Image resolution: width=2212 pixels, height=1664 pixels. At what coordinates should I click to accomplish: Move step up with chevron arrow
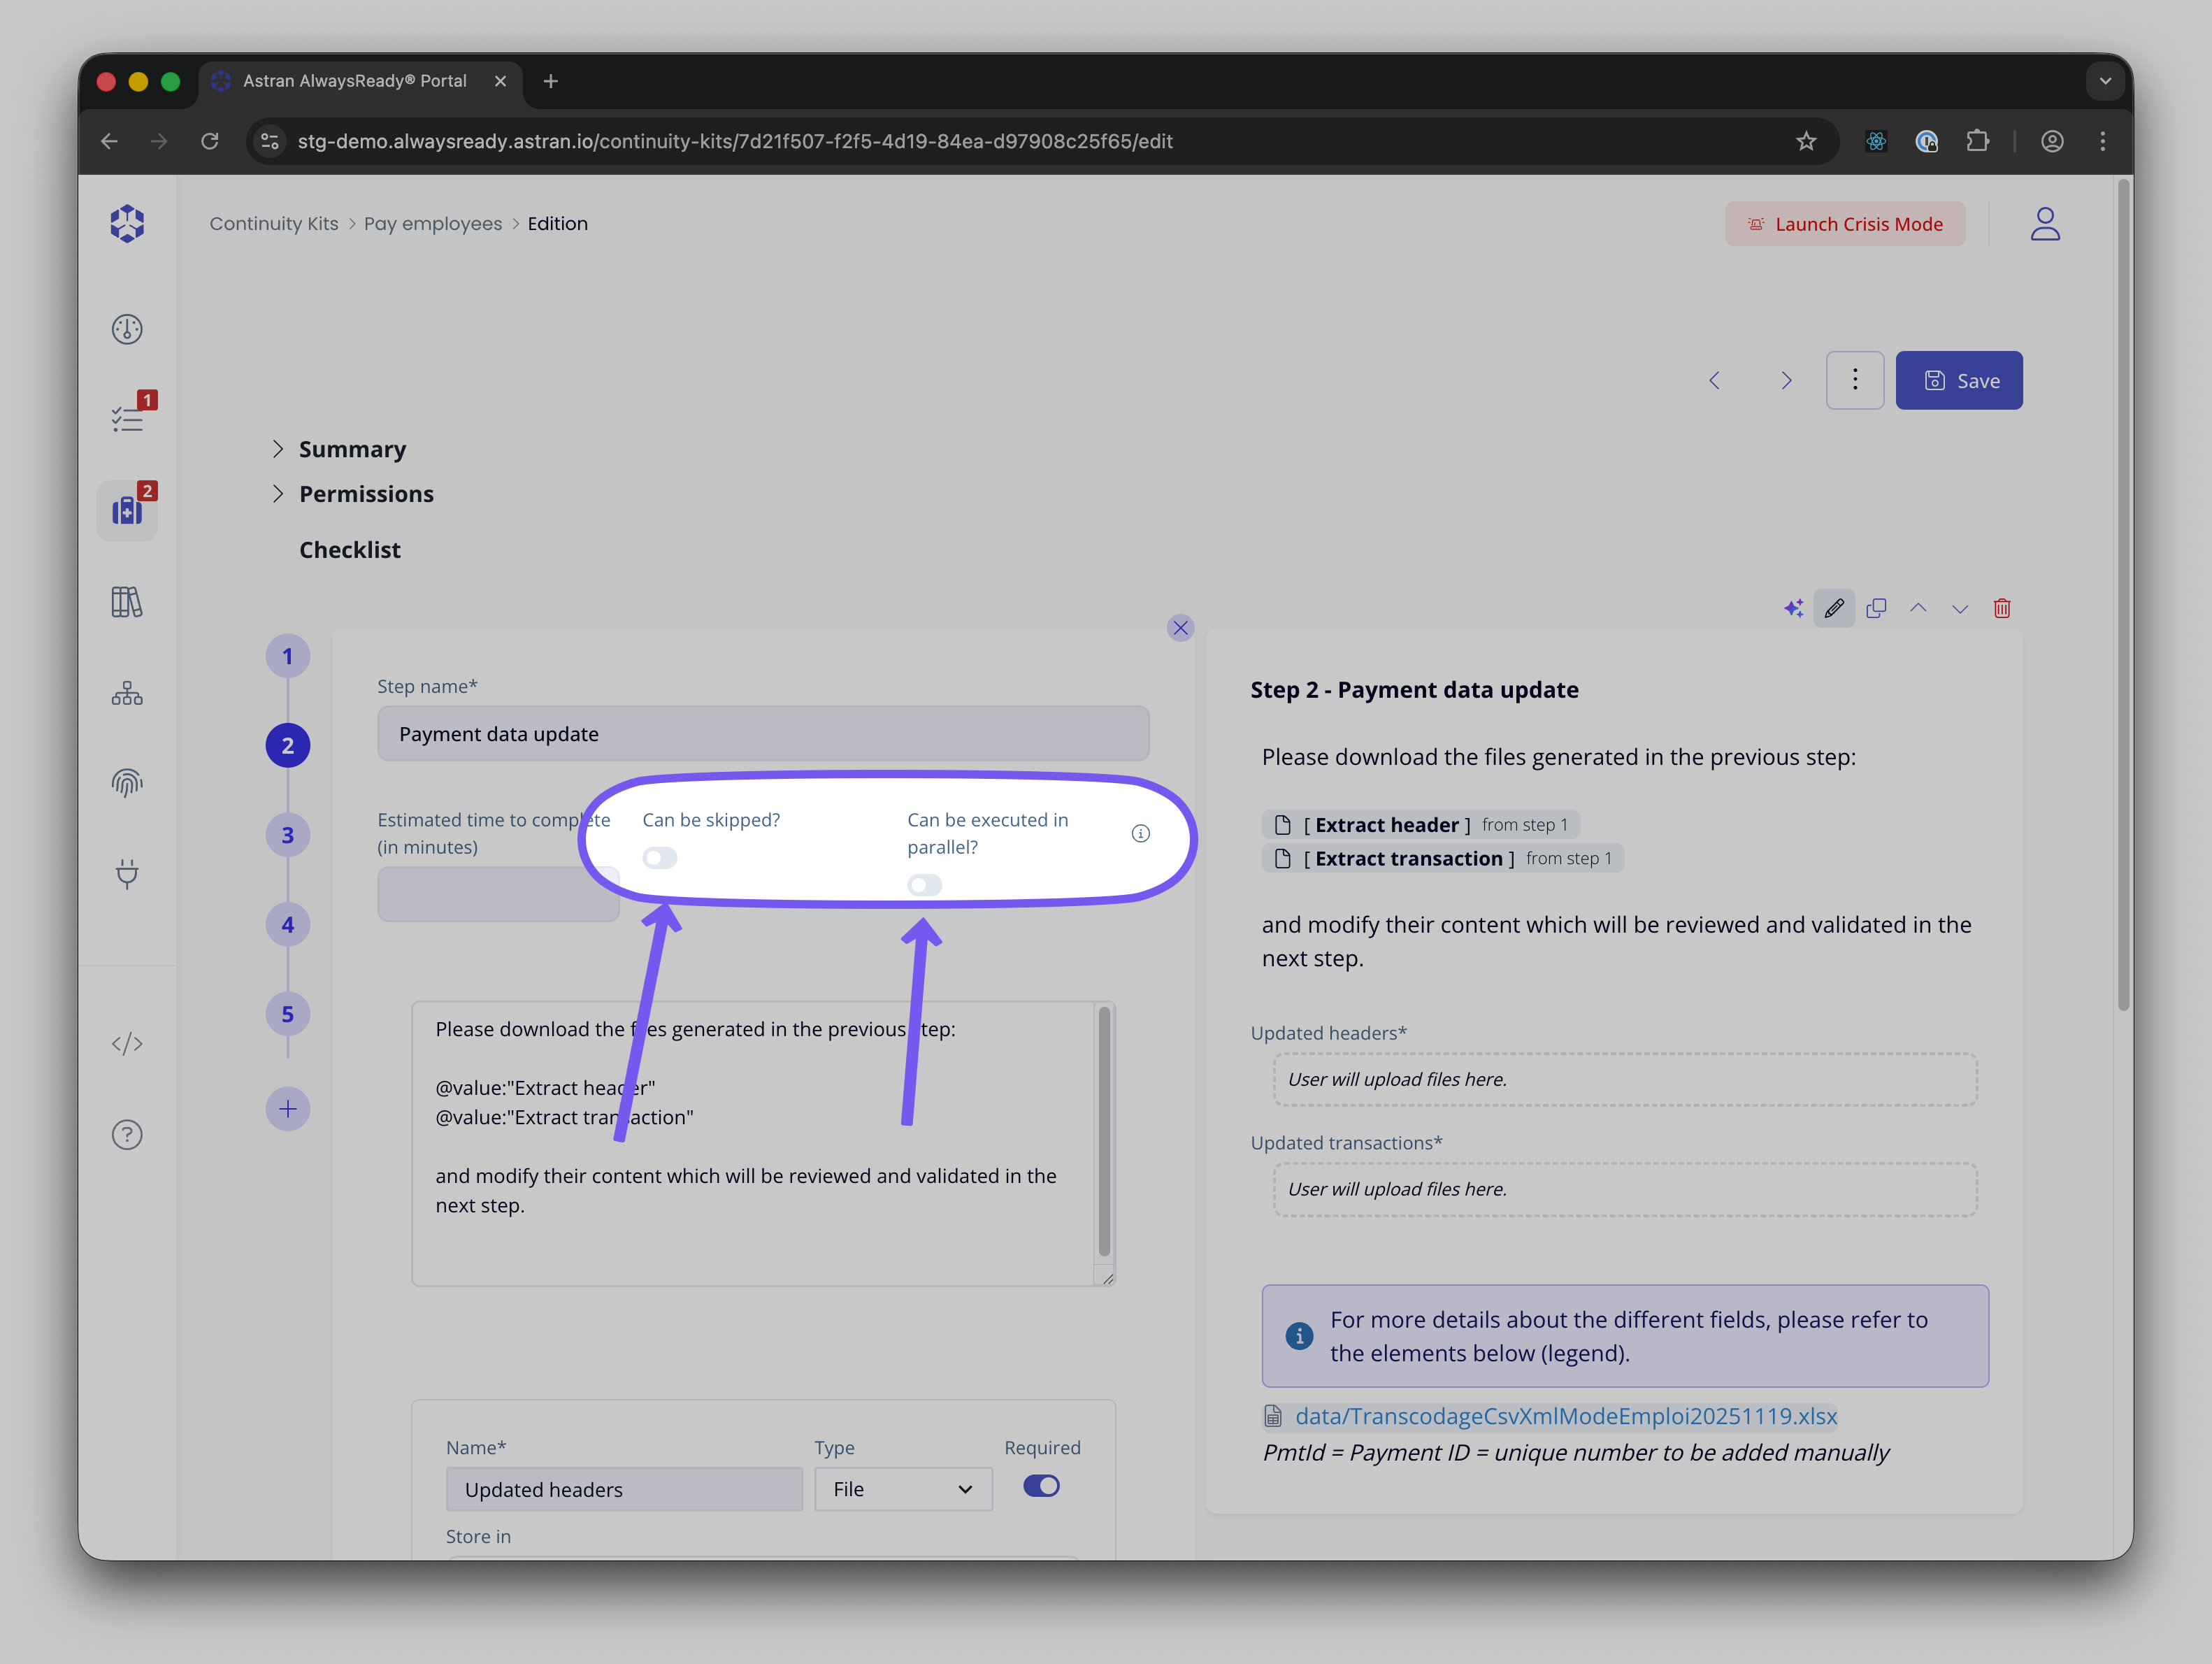click(x=1918, y=608)
